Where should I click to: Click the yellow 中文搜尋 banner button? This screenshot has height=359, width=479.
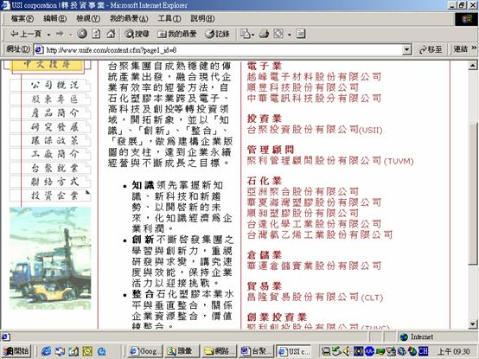pyautogui.click(x=48, y=66)
